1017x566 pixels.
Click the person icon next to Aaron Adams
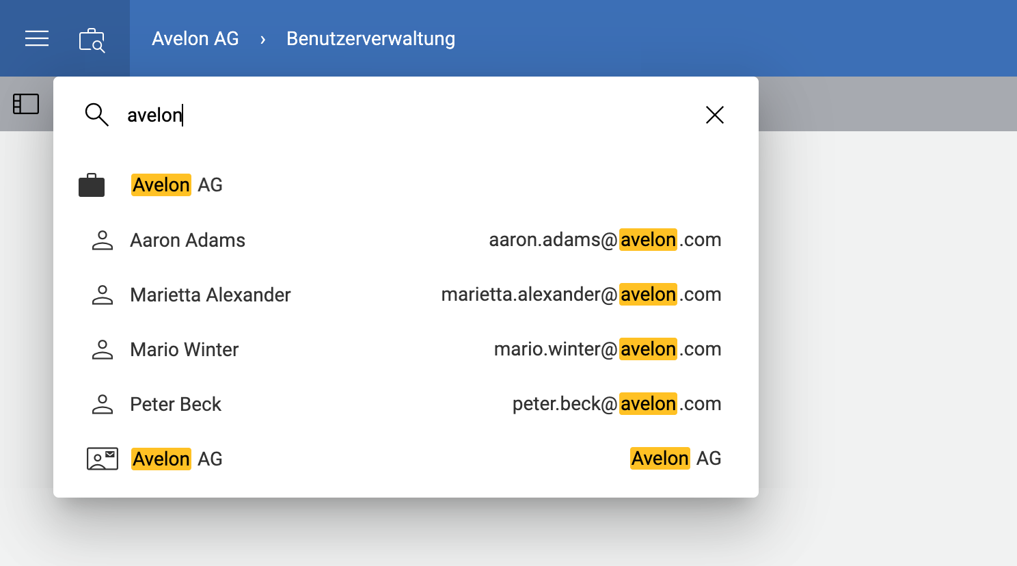[103, 240]
